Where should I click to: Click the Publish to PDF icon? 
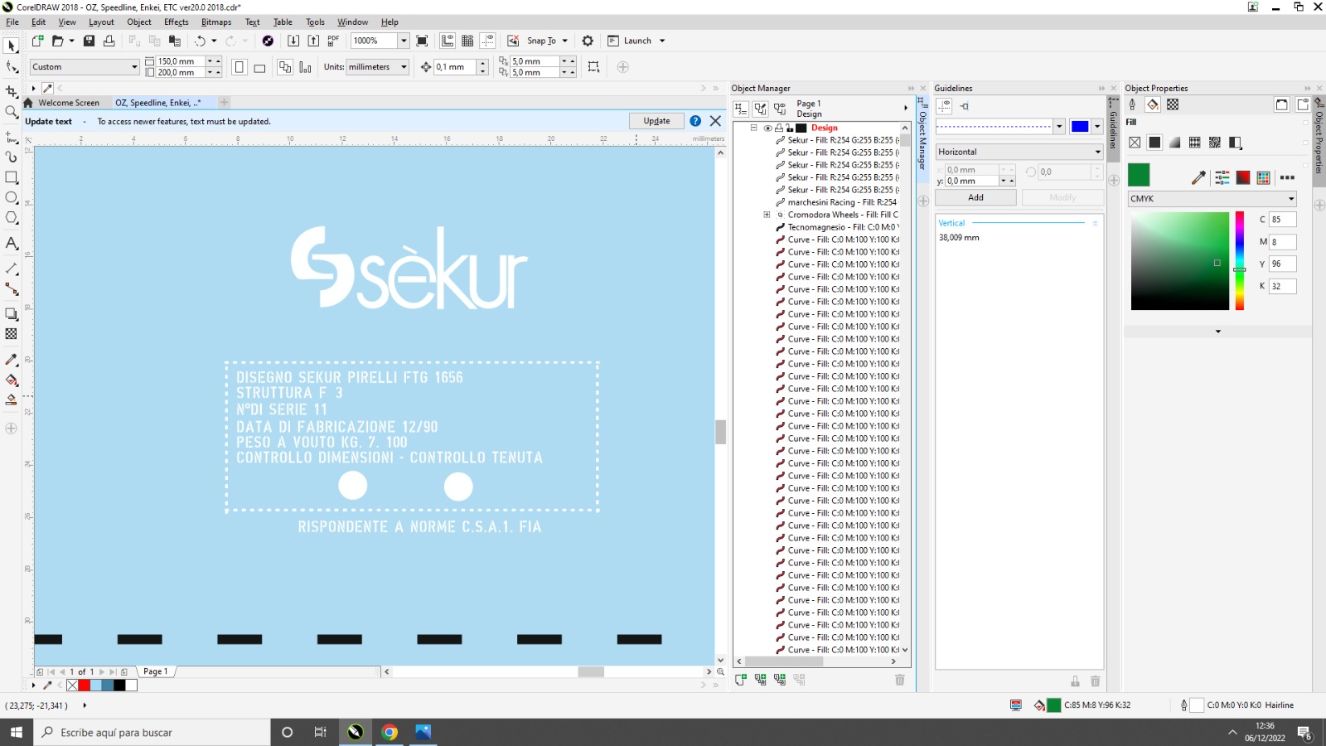[333, 41]
